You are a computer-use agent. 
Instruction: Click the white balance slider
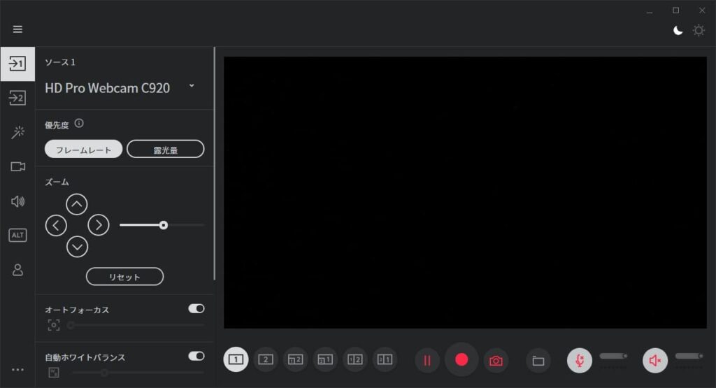[x=138, y=373]
